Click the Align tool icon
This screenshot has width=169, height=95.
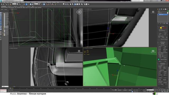pyautogui.click(x=68, y=4)
